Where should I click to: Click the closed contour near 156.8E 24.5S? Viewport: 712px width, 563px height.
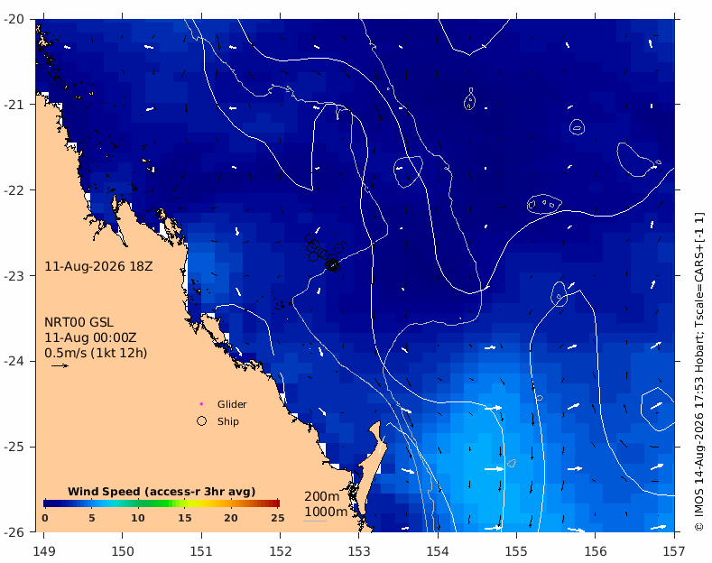coord(659,410)
